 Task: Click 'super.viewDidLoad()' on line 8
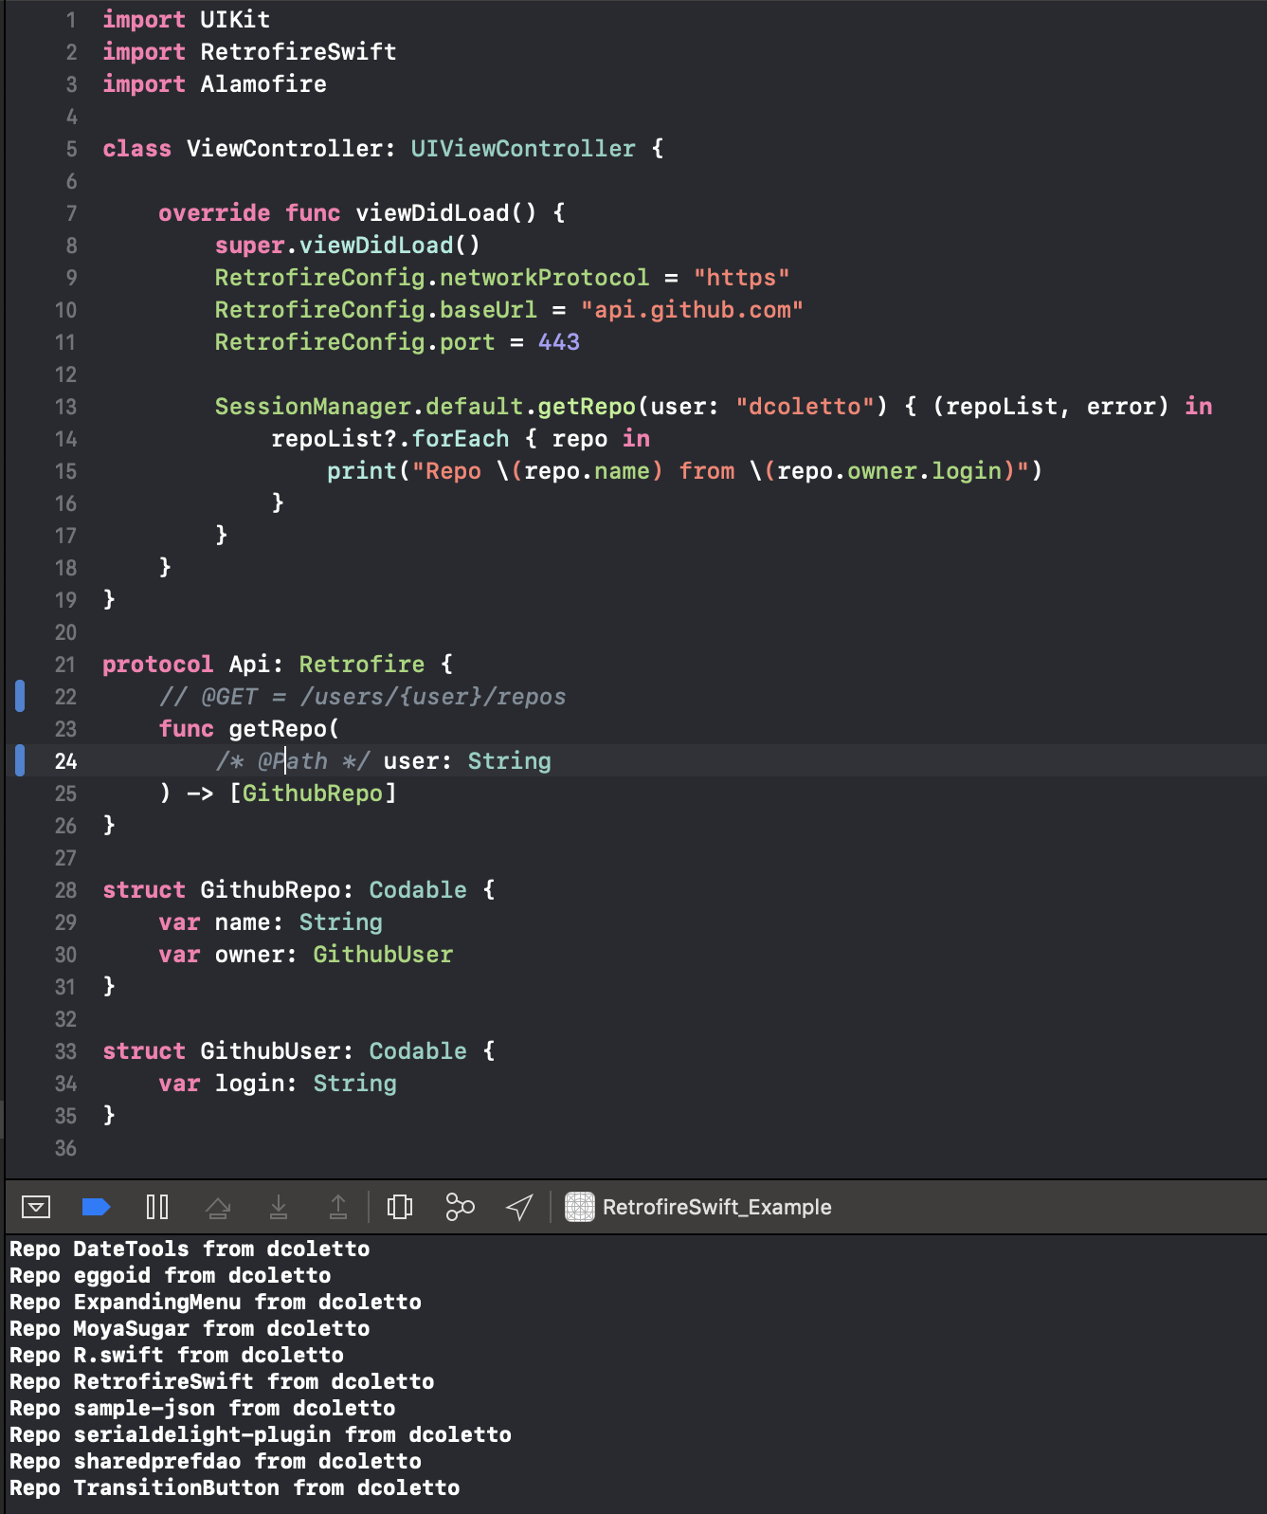[348, 246]
